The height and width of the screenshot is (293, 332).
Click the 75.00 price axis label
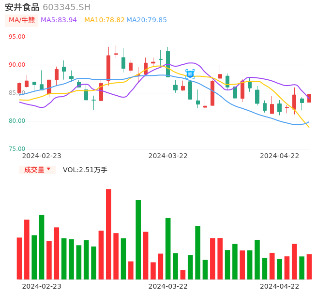pos(17,149)
